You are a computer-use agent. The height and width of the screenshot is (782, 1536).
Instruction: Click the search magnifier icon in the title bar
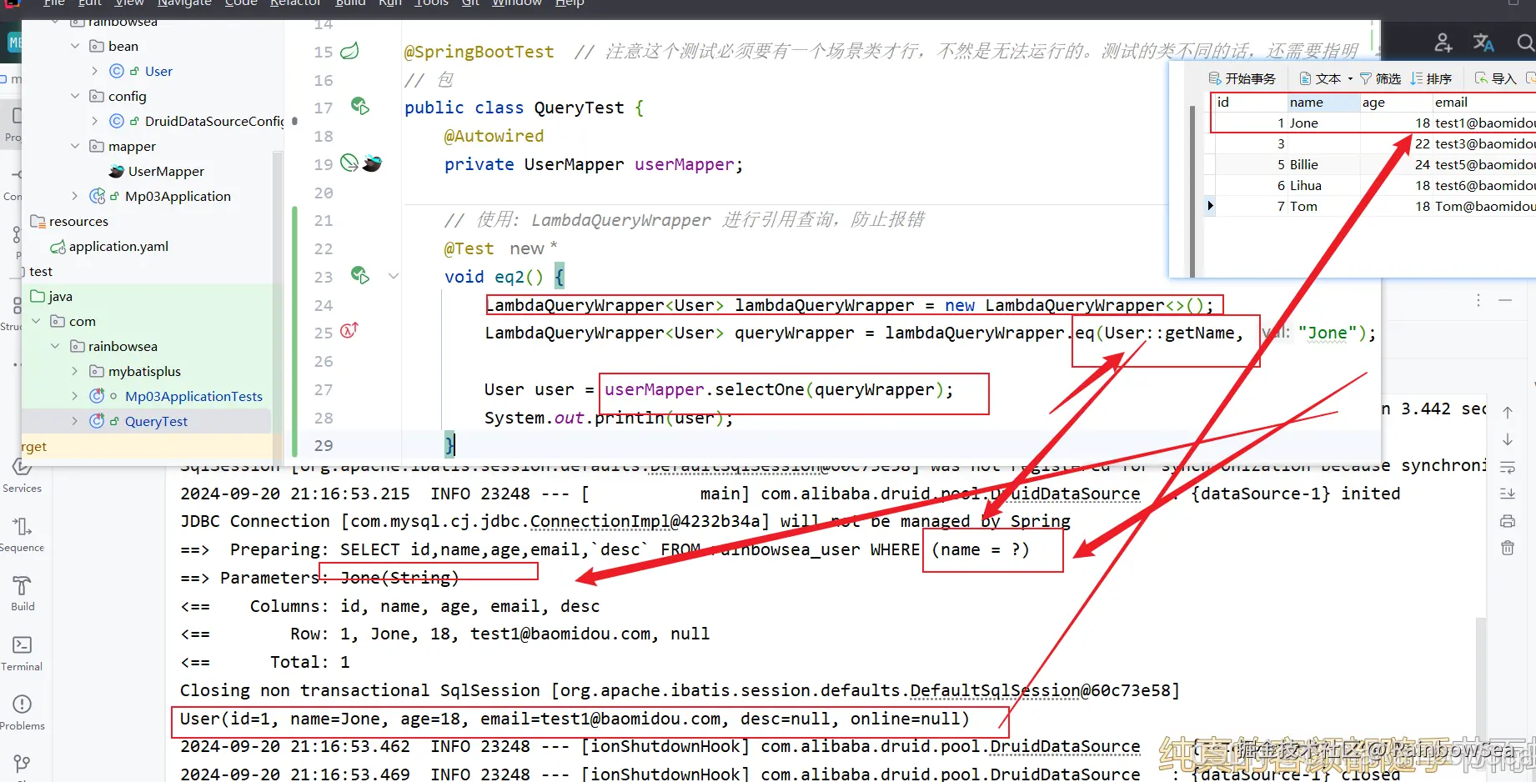coord(1525,43)
